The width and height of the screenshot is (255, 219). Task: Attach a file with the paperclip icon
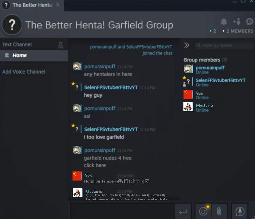tap(219, 211)
